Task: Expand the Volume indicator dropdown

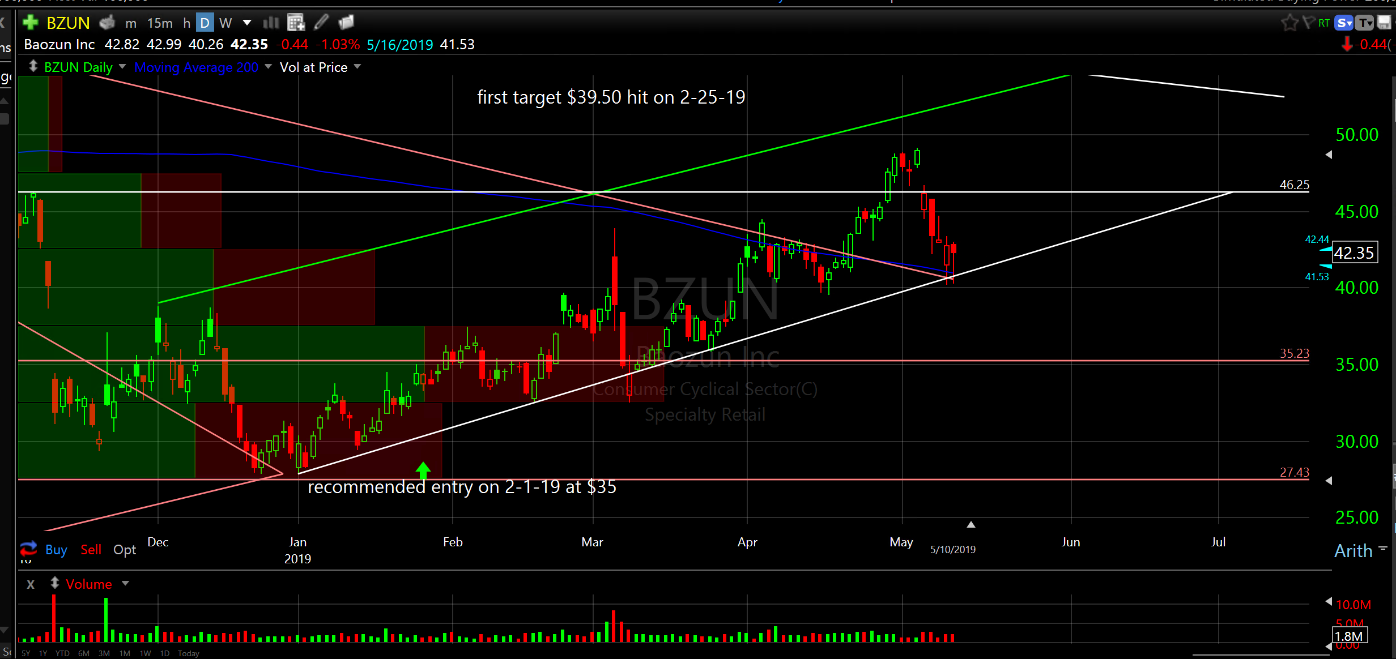Action: point(125,583)
